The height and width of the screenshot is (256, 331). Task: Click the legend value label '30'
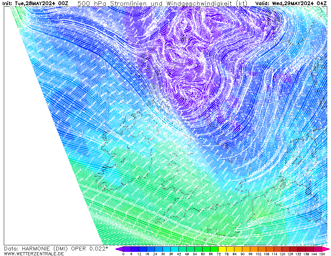(163, 254)
